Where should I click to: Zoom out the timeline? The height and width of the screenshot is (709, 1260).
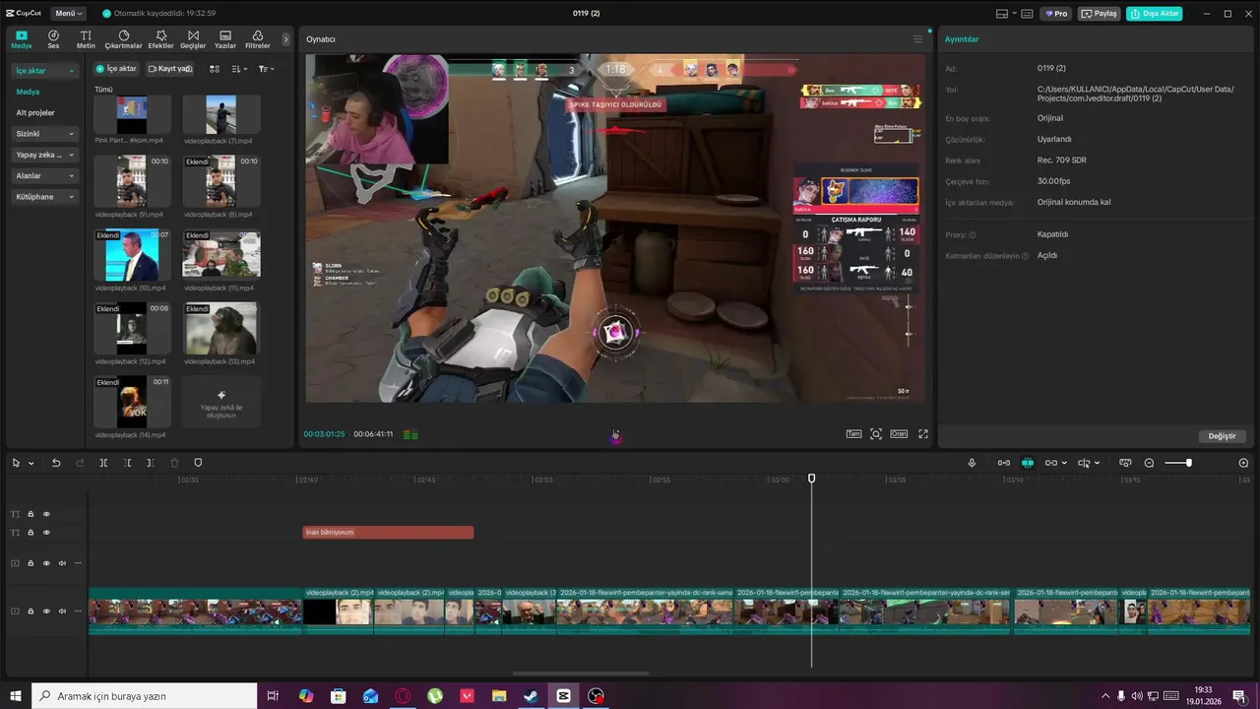(1149, 463)
